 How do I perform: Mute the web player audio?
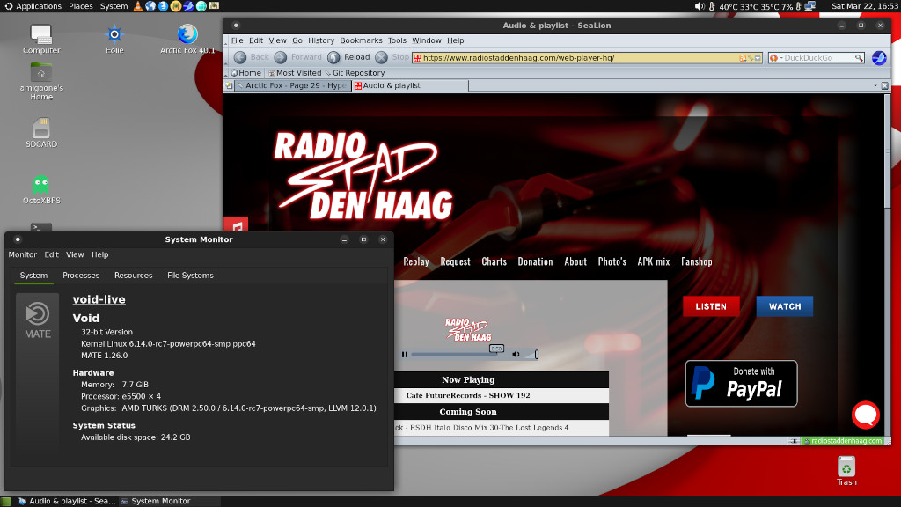point(516,355)
